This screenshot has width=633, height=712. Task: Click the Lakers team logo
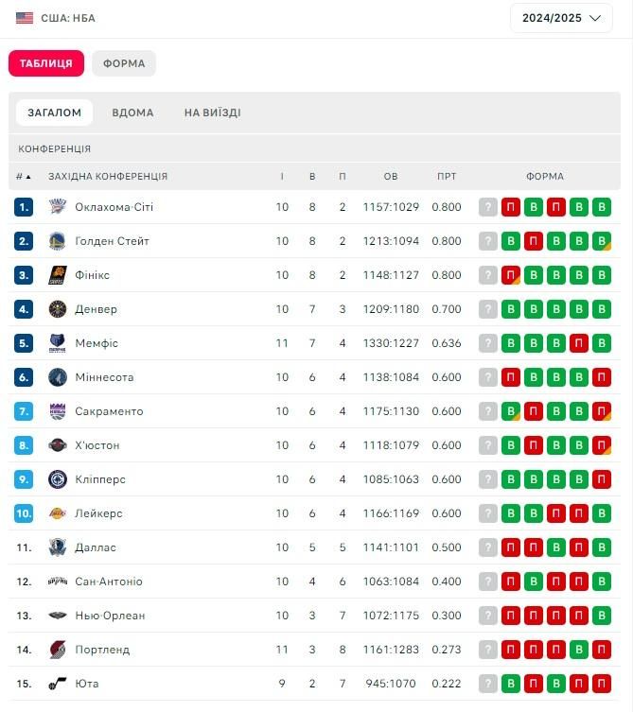57,513
